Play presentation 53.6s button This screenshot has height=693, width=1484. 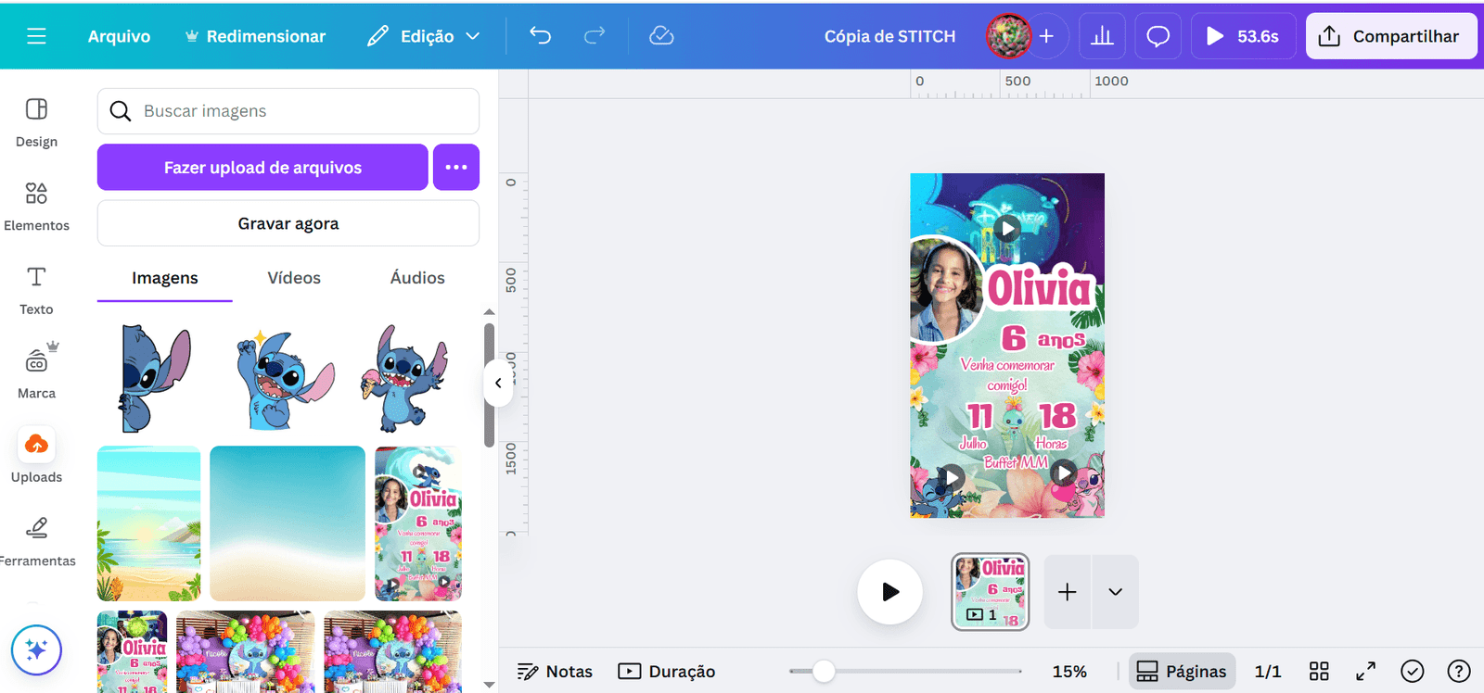pyautogui.click(x=1243, y=36)
